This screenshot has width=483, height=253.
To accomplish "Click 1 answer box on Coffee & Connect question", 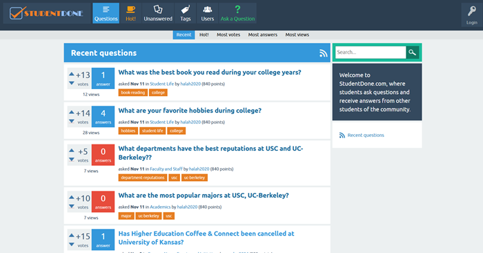I will [103, 240].
